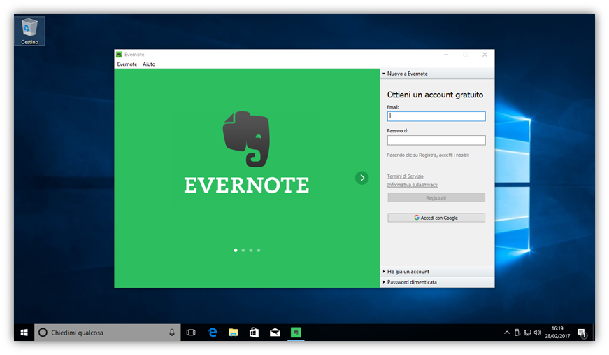This screenshot has height=355, width=609.
Task: Select the second slideshow page dot
Action: tap(243, 251)
